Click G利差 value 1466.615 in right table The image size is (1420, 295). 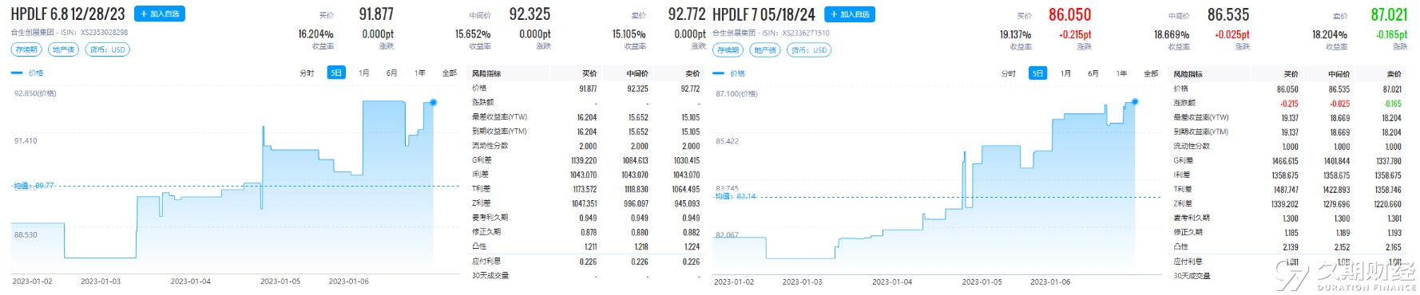(x=1285, y=161)
